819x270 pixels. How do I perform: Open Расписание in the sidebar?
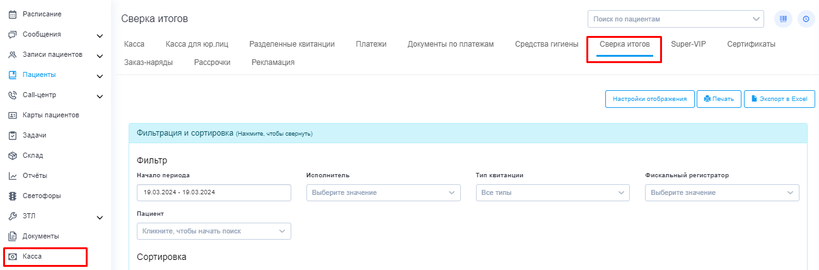pos(42,14)
